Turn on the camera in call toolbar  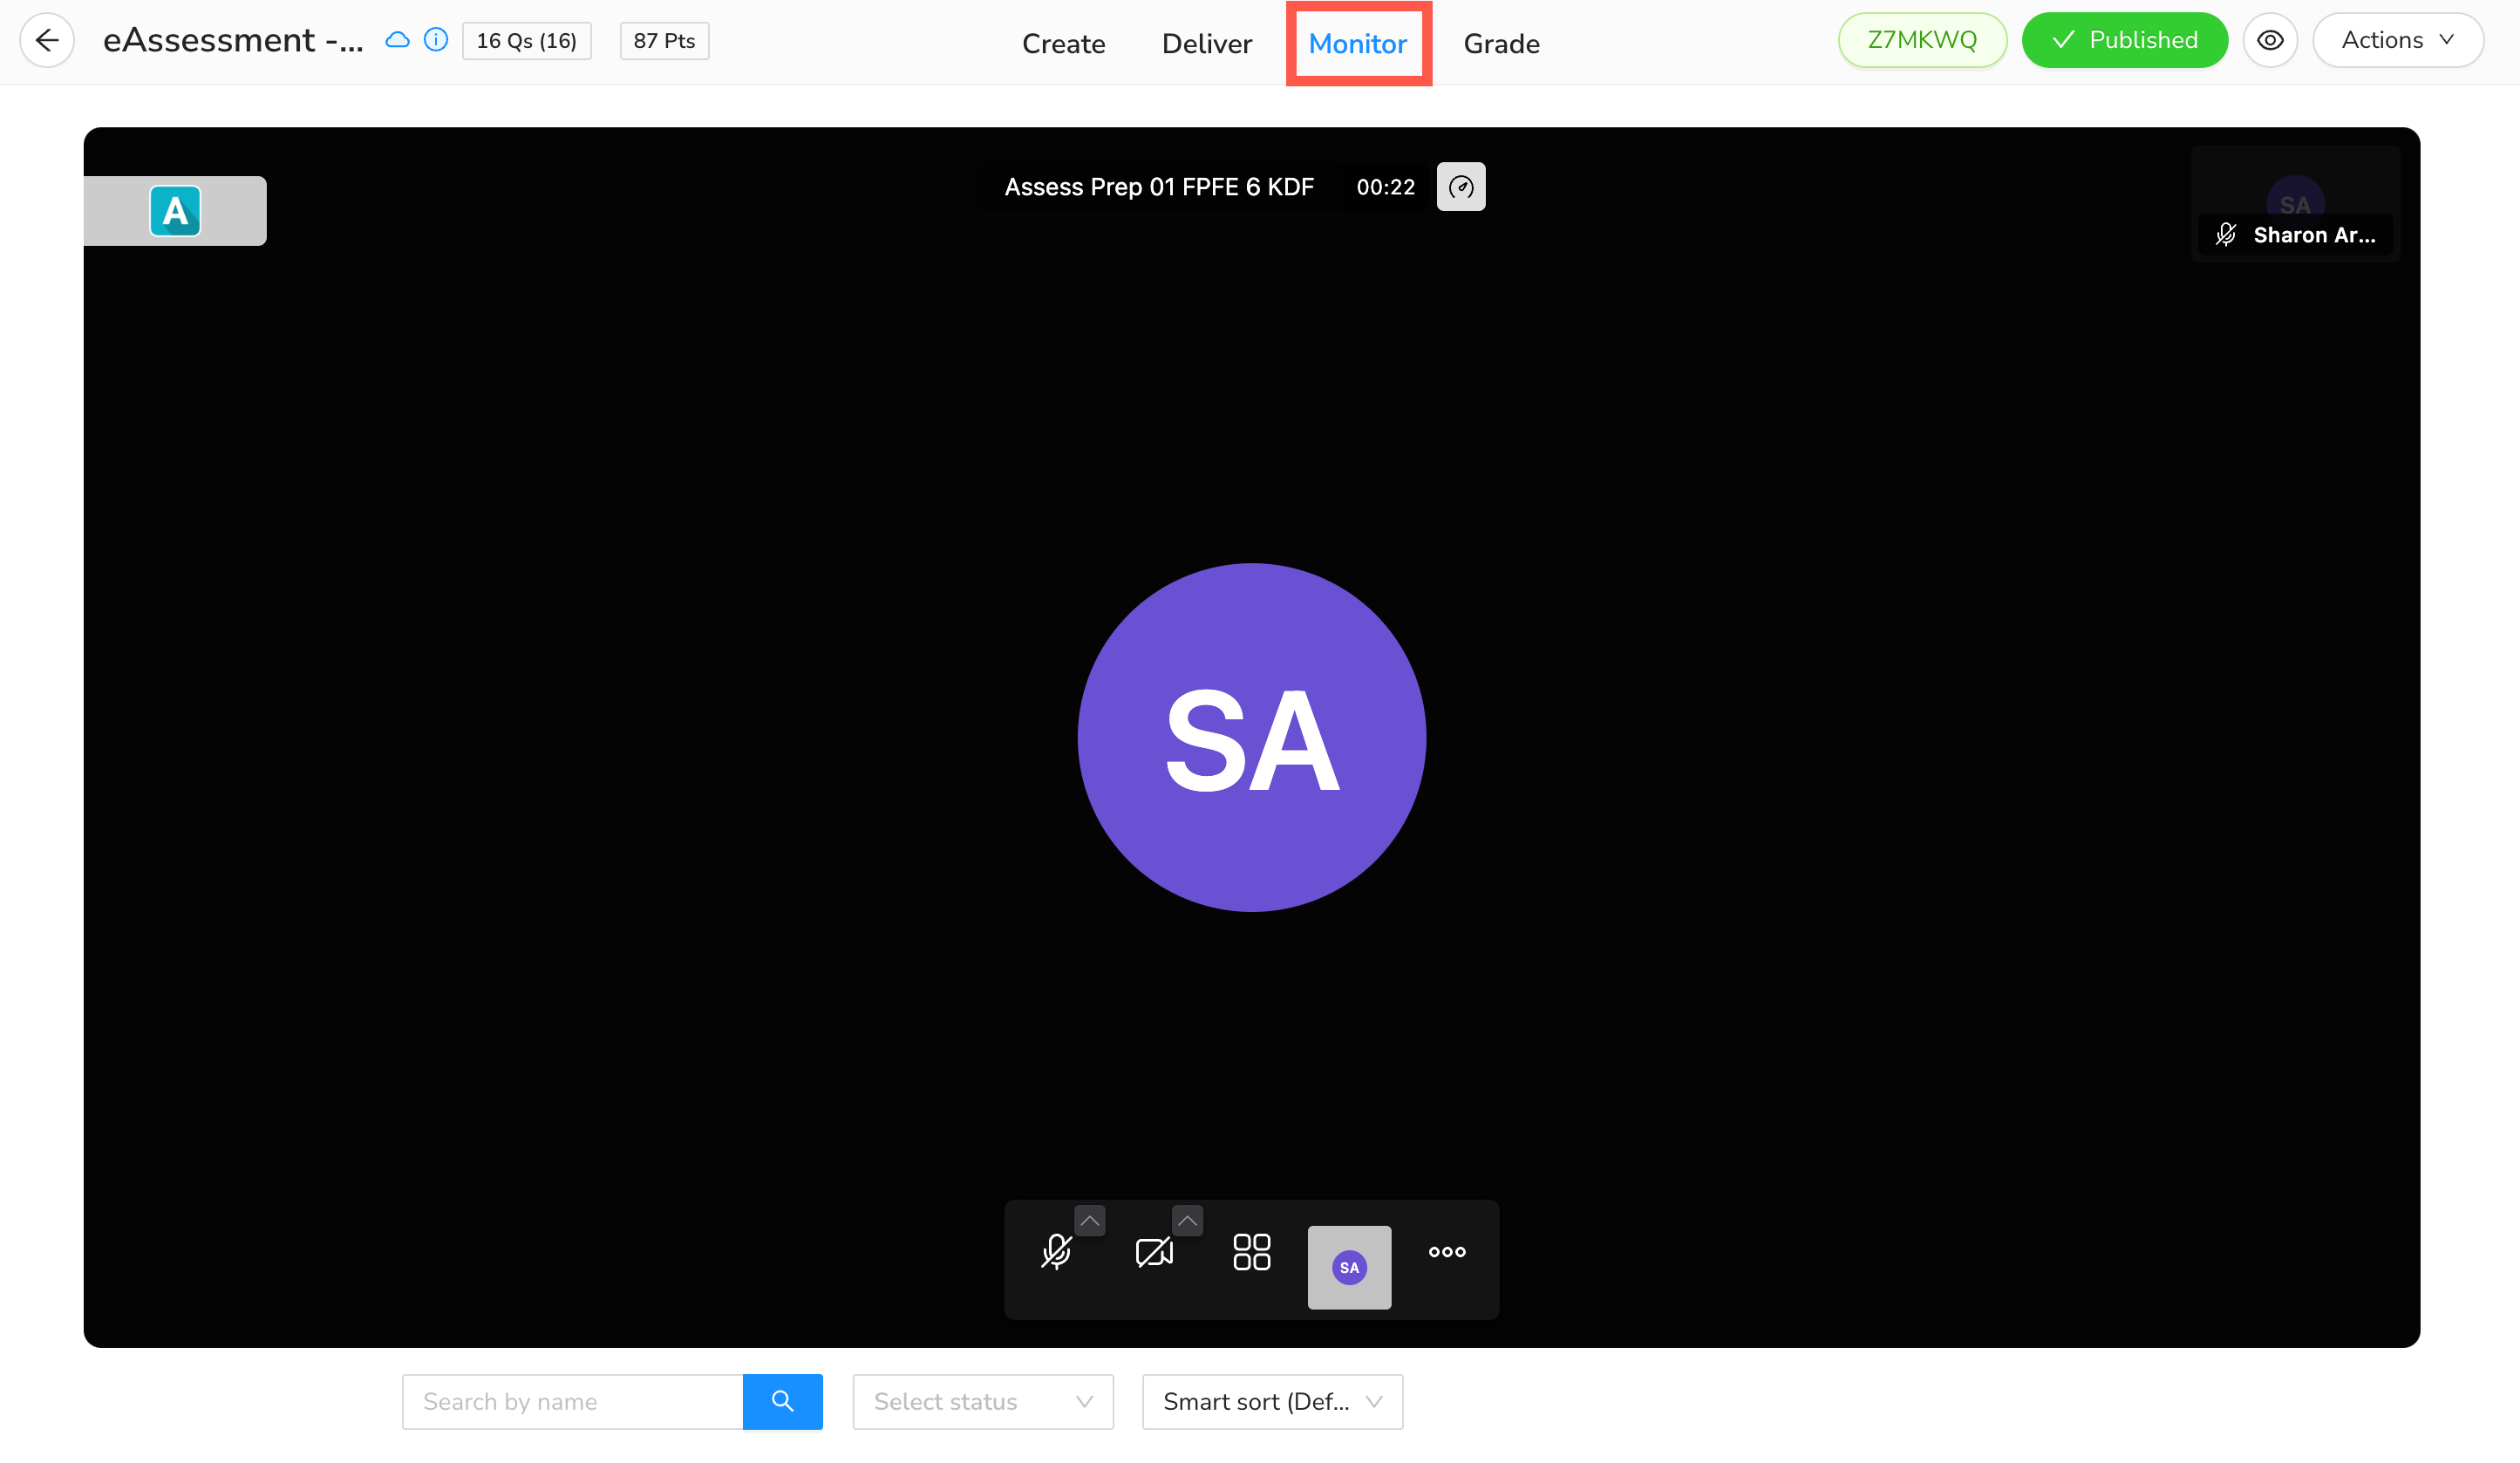tap(1153, 1252)
